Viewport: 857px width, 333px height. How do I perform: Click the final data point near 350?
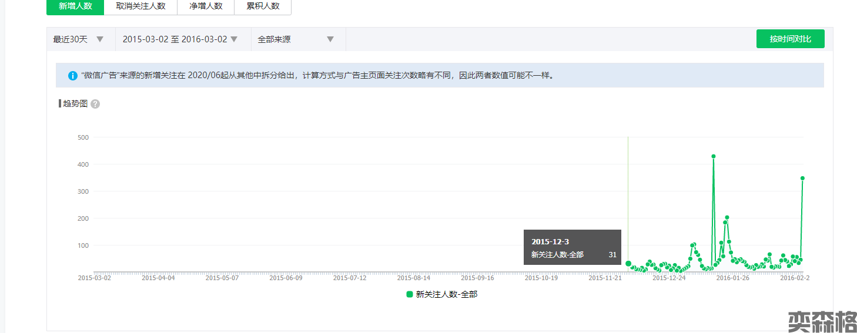pyautogui.click(x=802, y=178)
